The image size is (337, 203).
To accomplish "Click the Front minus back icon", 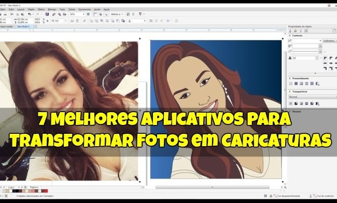I will click(x=113, y=21).
